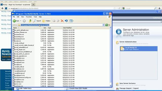Sort files by Date Modified column
Screen dimensions: 162x91
(x=70, y=28)
